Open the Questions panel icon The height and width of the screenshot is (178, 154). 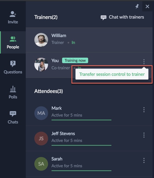[x=13, y=64]
